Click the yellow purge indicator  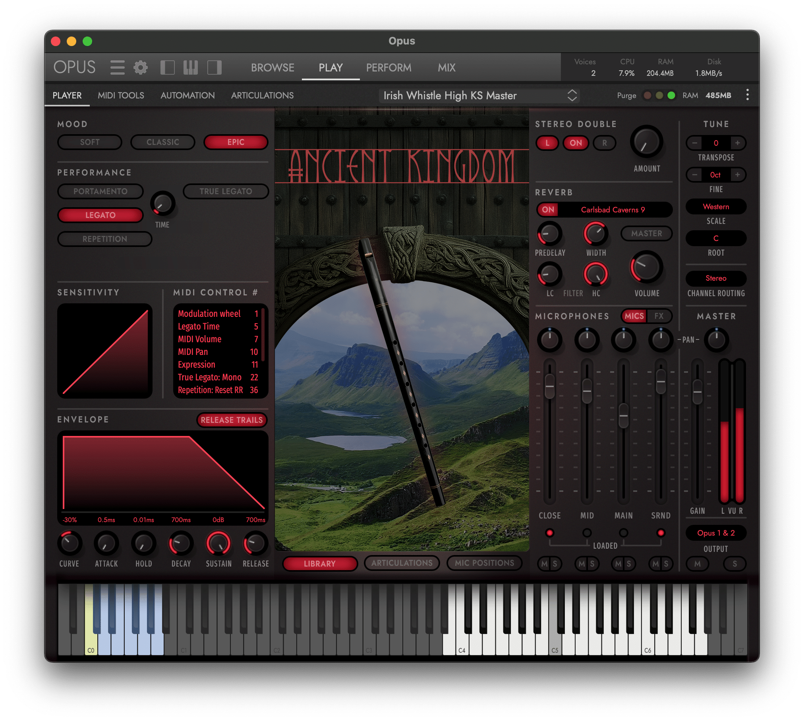click(x=659, y=95)
